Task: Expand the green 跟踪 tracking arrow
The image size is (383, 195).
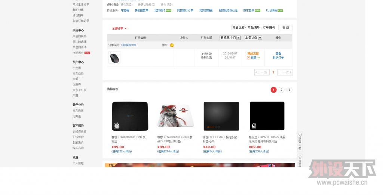Action: tap(259, 58)
